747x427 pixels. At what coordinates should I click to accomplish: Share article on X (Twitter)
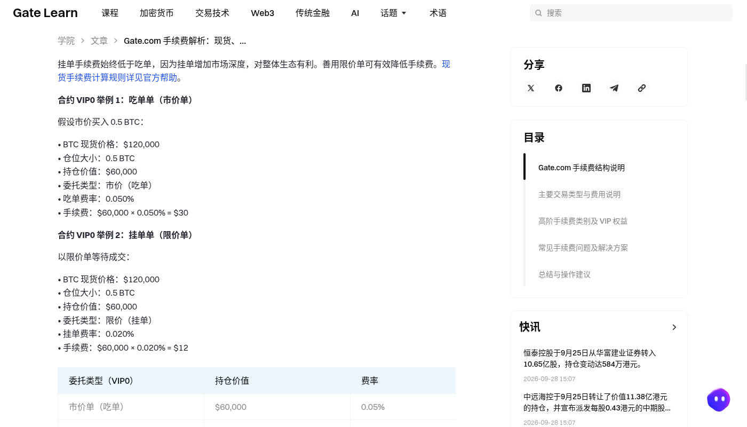coord(531,88)
